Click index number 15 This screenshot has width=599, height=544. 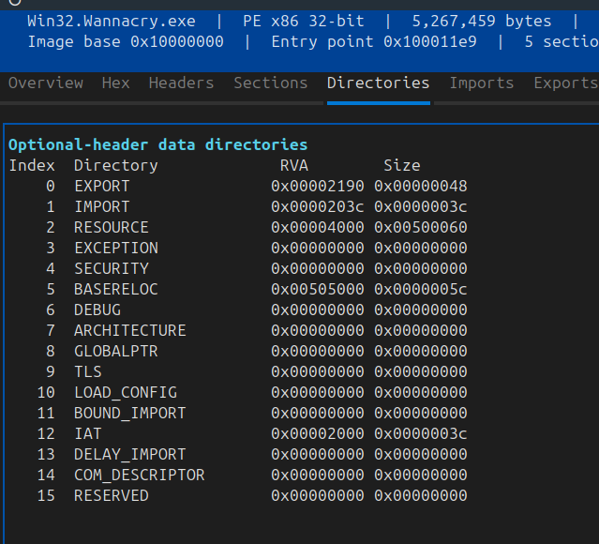[x=46, y=496]
